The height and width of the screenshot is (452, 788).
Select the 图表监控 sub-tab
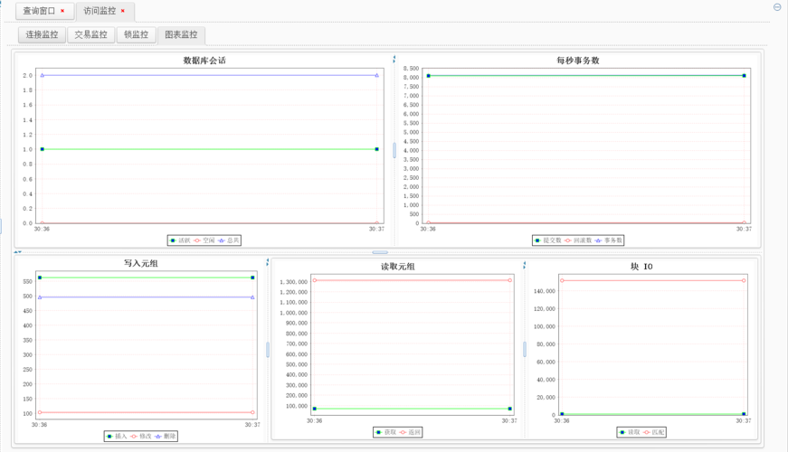(182, 34)
